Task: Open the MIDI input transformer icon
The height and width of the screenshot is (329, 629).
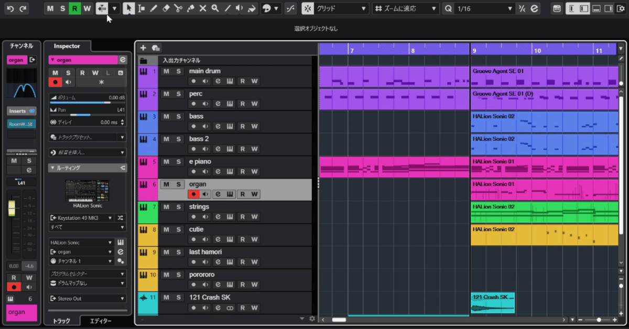Action: (x=122, y=218)
